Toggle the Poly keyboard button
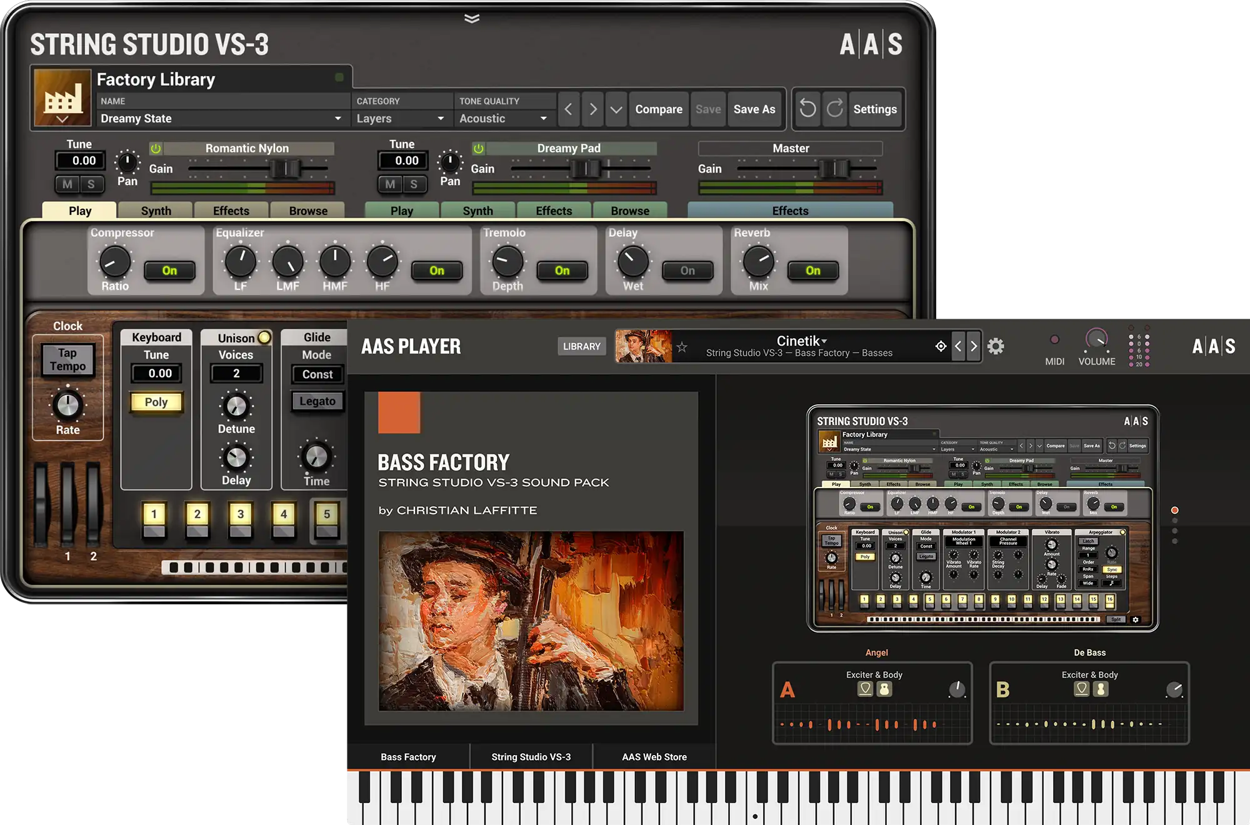The height and width of the screenshot is (825, 1250). click(156, 402)
